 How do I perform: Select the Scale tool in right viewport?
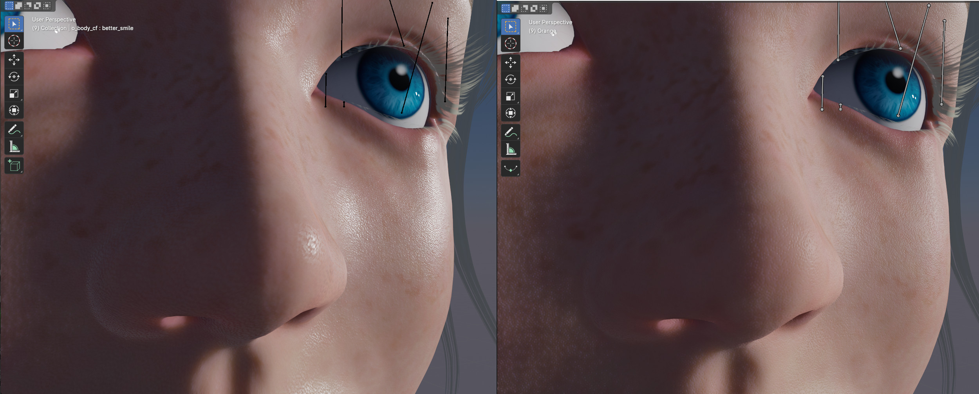point(511,96)
